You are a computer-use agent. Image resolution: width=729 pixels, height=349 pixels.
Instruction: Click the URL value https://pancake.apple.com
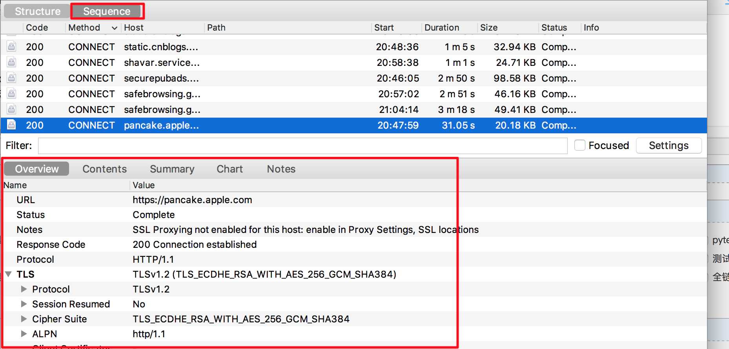tap(192, 200)
